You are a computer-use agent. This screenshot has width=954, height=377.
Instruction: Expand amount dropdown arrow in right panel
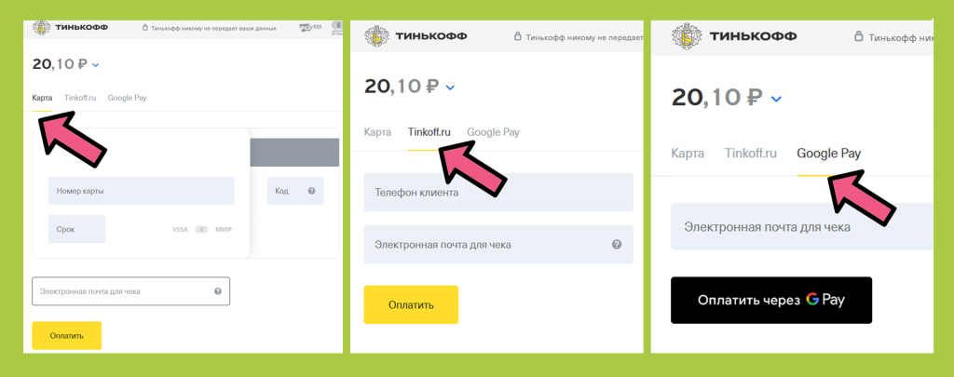click(777, 98)
